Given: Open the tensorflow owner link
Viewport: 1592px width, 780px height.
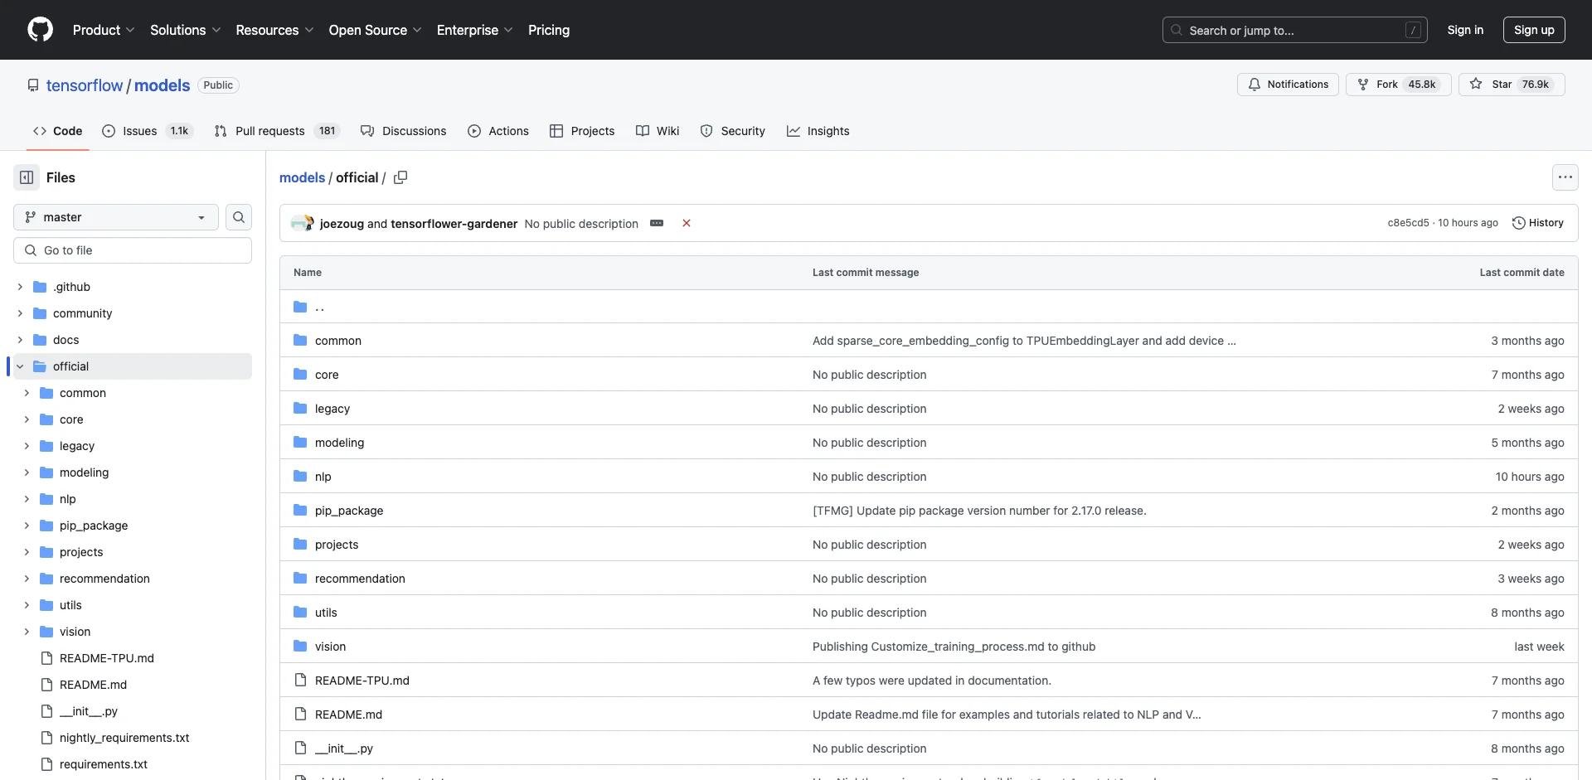Looking at the screenshot, I should 85,85.
